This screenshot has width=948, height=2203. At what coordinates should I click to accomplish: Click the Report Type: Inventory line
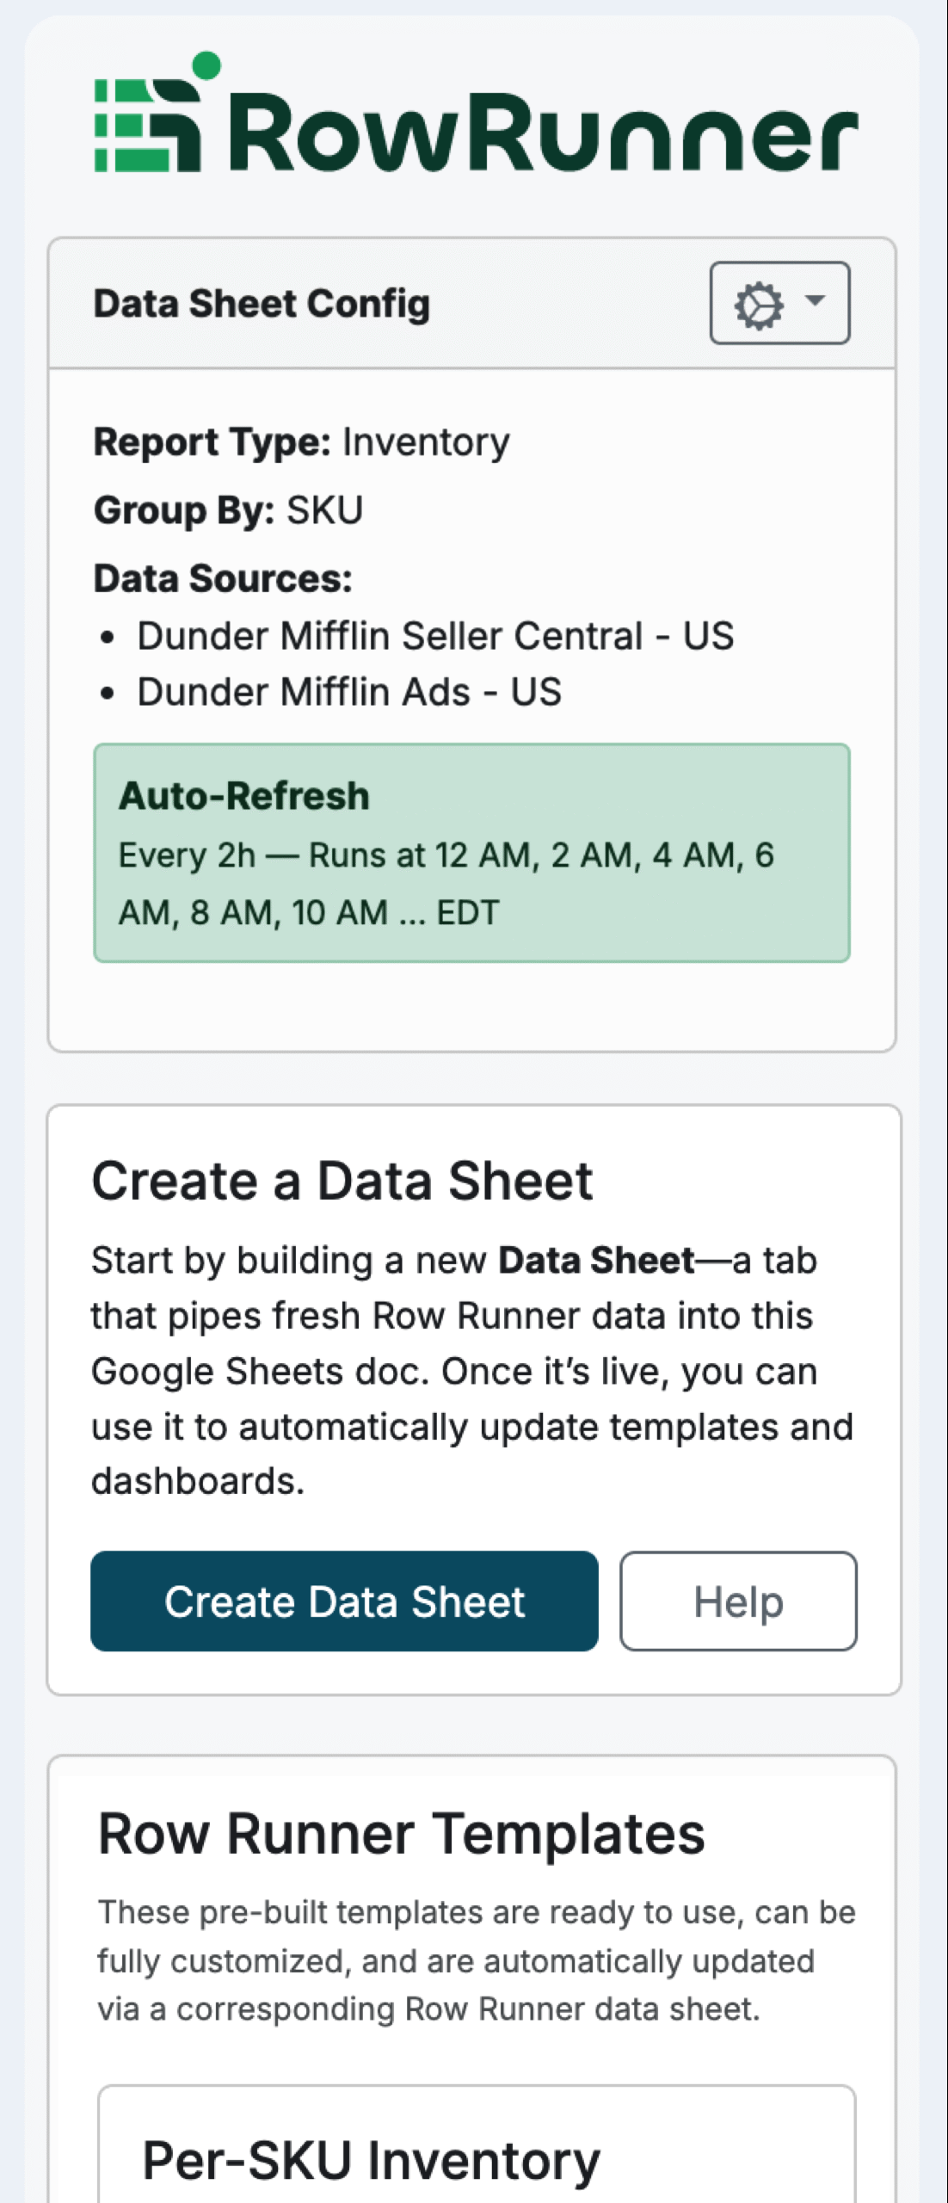301,442
